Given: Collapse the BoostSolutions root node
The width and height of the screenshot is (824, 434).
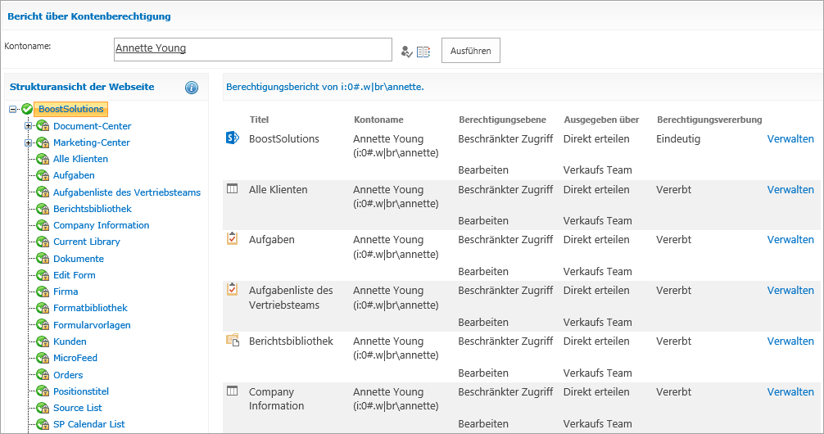Looking at the screenshot, I should pyautogui.click(x=12, y=109).
